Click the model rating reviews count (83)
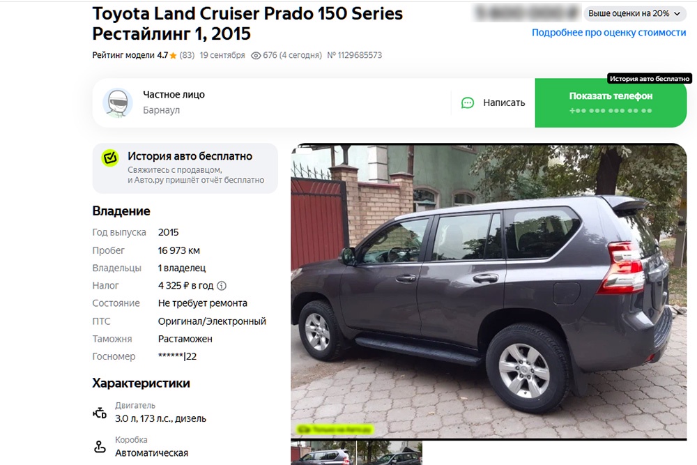Image resolution: width=697 pixels, height=465 pixels. coord(187,56)
